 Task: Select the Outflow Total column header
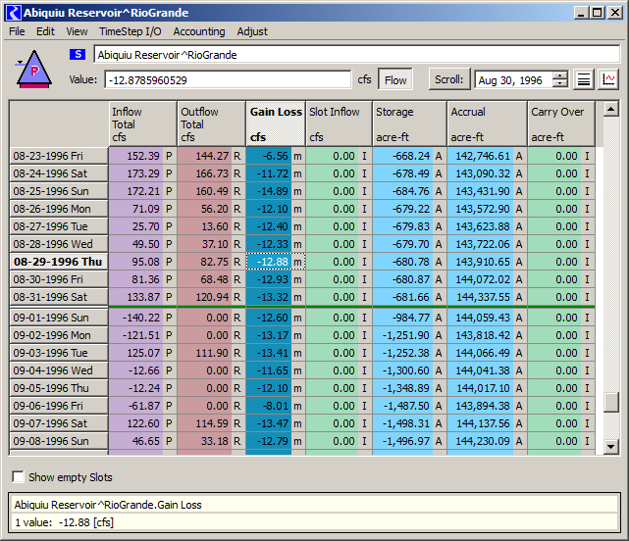coord(211,123)
